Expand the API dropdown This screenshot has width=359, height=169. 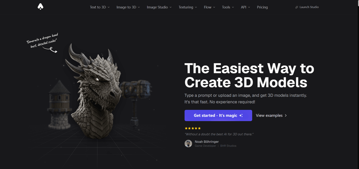tap(245, 7)
